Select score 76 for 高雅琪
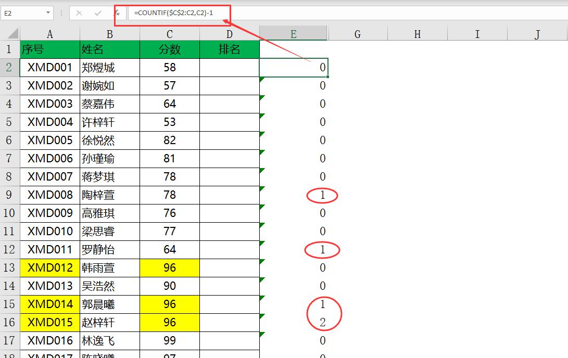568x358 pixels. (x=170, y=213)
